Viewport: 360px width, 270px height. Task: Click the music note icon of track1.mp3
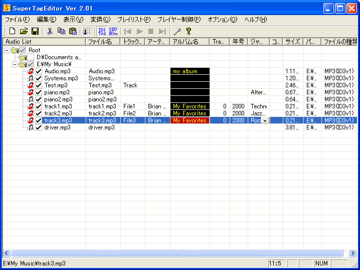pos(31,106)
